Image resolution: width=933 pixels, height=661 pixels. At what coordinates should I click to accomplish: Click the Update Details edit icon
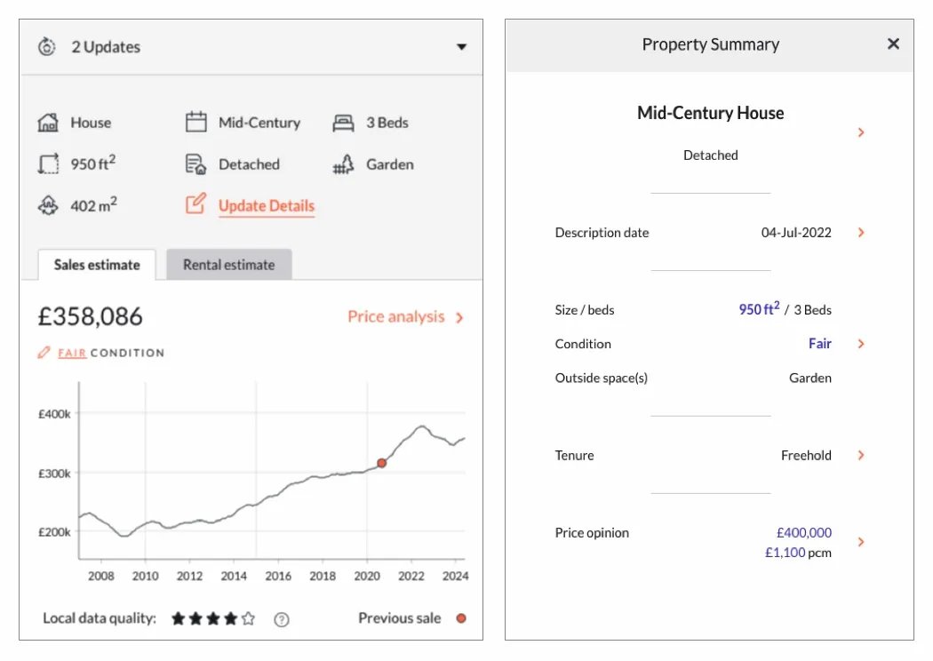click(x=195, y=204)
